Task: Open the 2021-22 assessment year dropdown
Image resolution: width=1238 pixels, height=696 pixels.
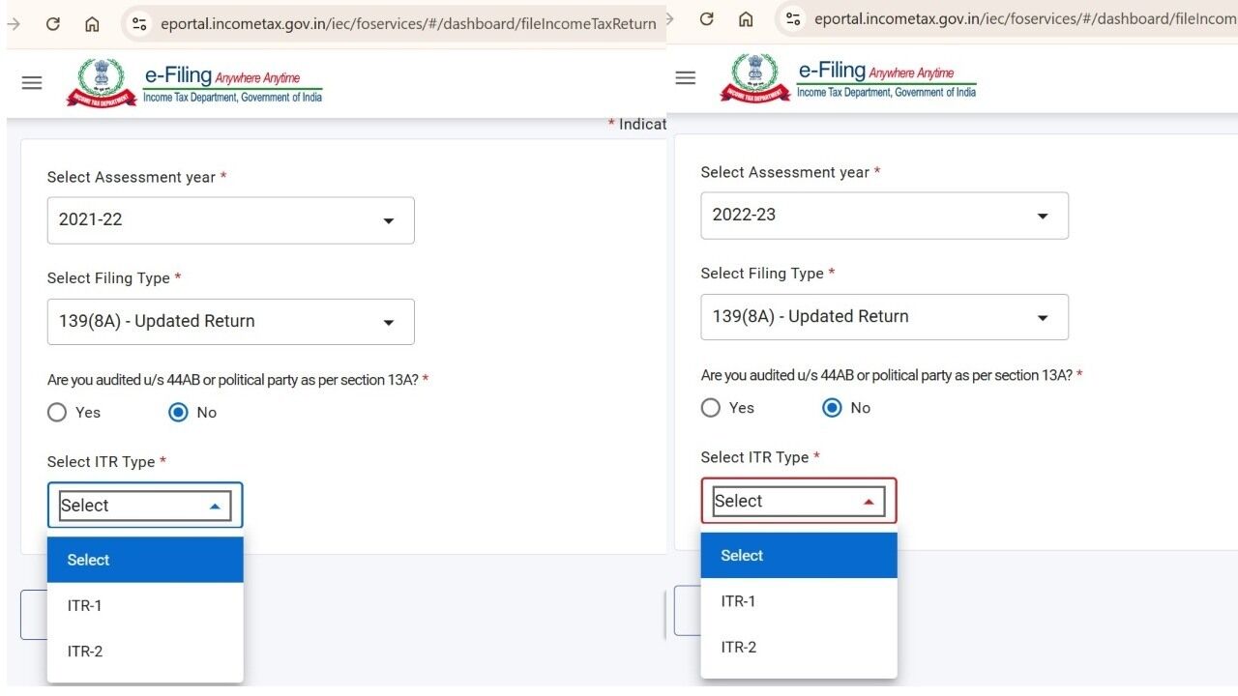Action: pyautogui.click(x=230, y=220)
